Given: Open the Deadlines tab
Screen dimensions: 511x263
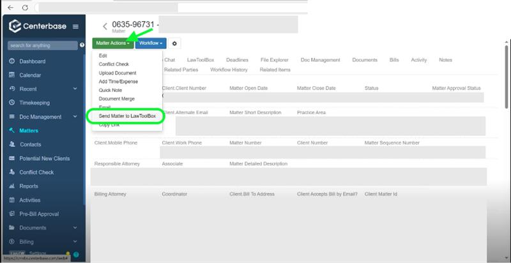Looking at the screenshot, I should pos(237,60).
